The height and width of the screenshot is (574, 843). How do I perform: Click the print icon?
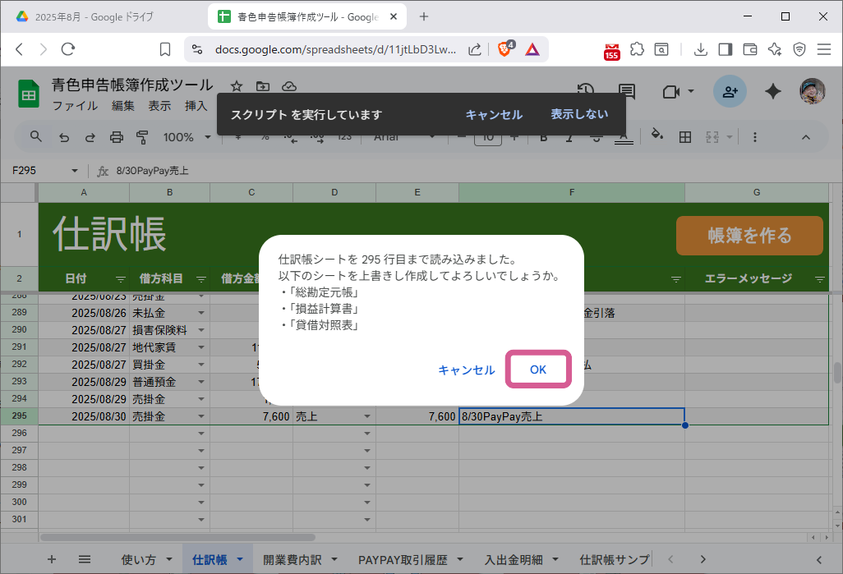pos(116,137)
